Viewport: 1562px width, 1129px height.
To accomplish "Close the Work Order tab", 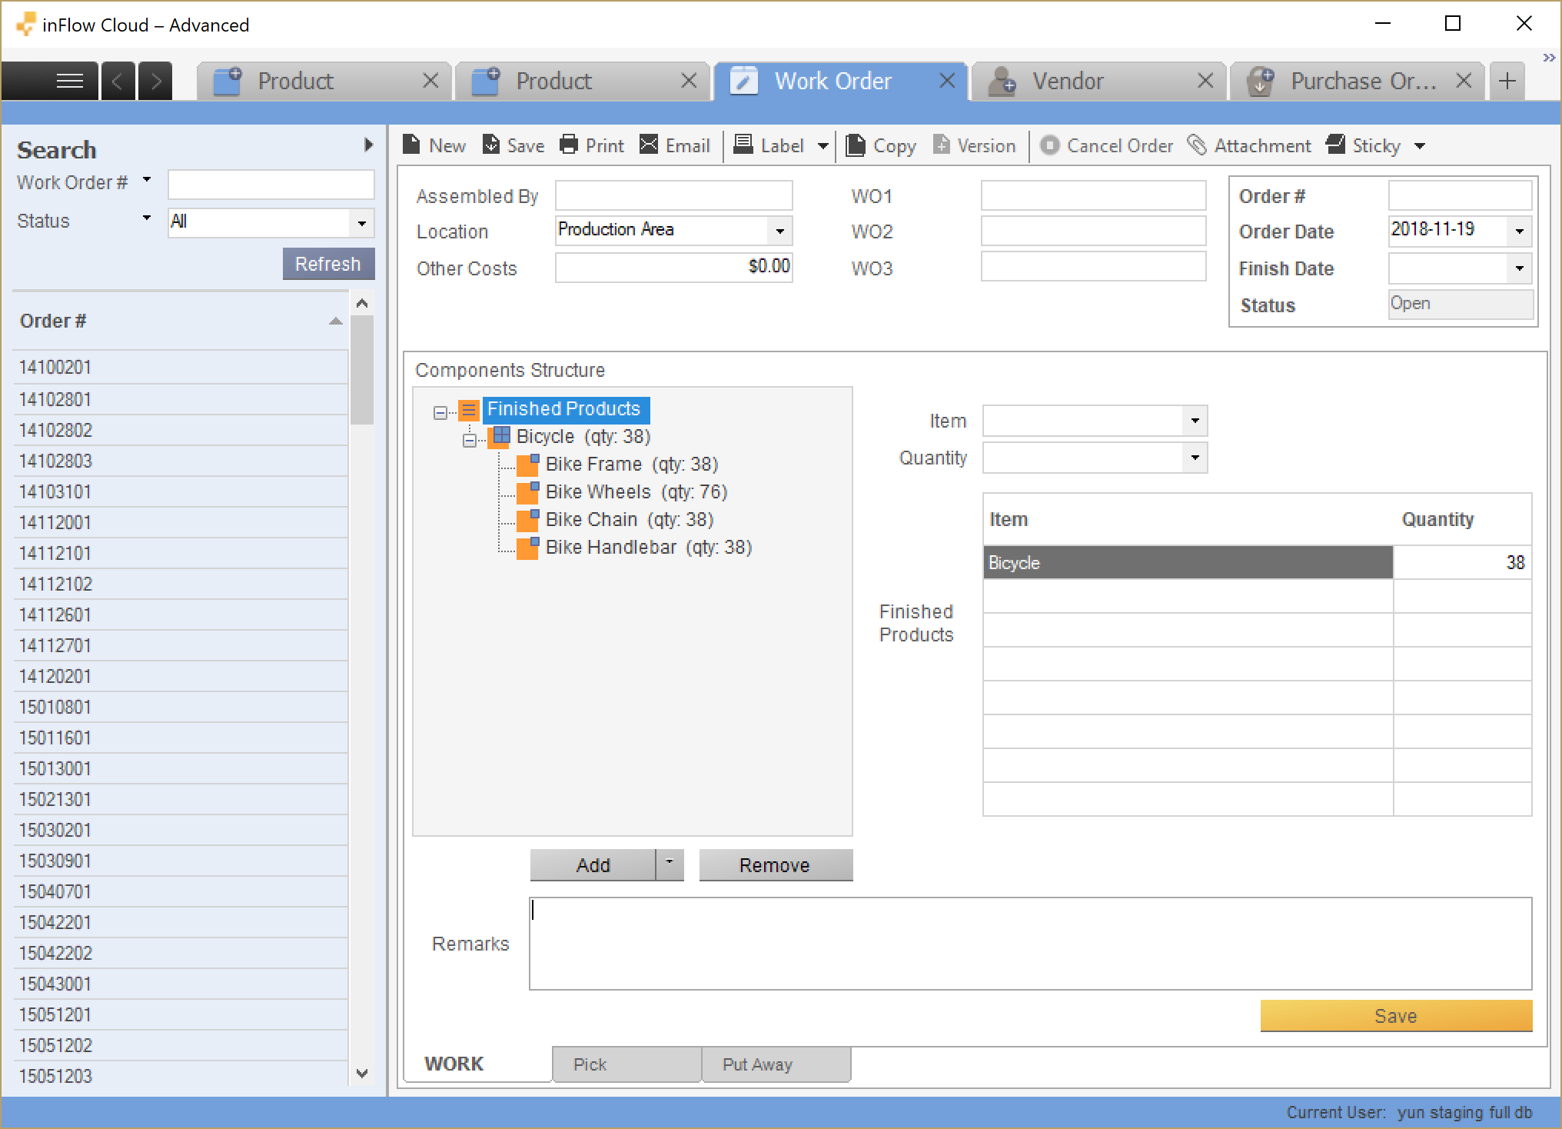I will coord(947,81).
